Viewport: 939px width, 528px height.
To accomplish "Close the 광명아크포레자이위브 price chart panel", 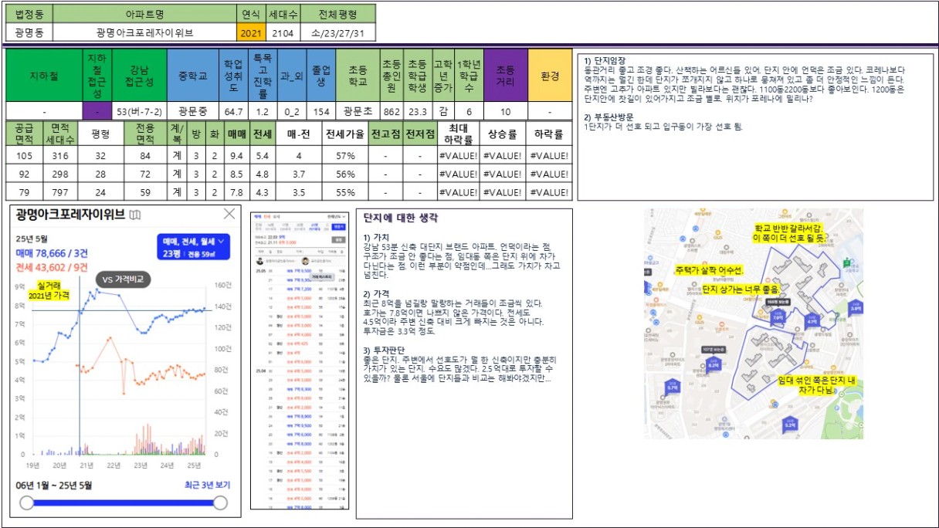I will 229,214.
